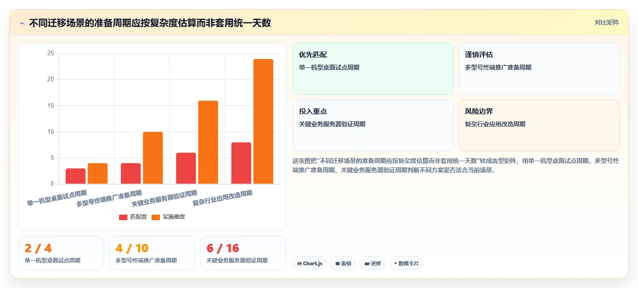Click the blue icon beside the header title
The height and width of the screenshot is (288, 638).
22,23
